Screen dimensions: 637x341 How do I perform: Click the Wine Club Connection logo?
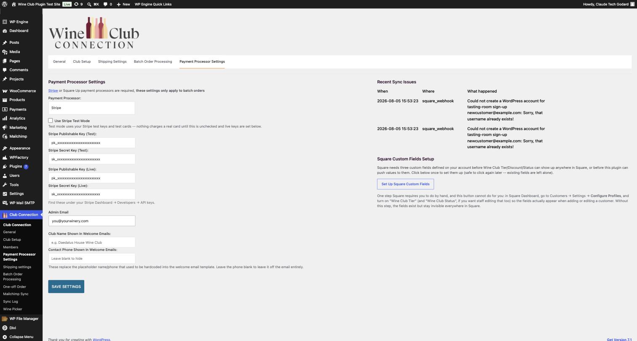(94, 33)
